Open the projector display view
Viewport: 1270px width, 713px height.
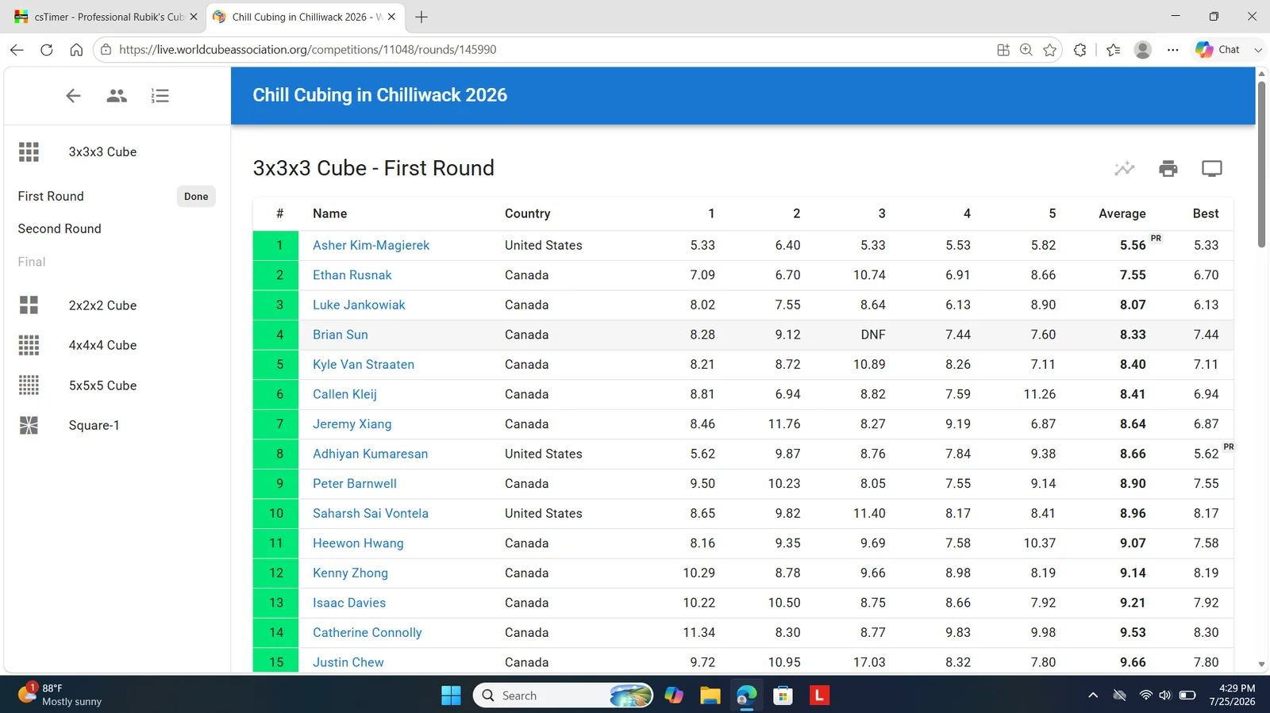pos(1212,168)
